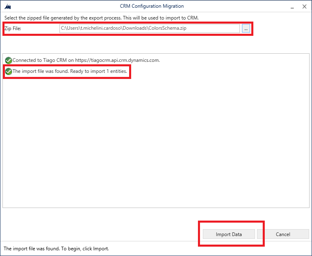Click the CRM app icon in title bar
Image resolution: width=312 pixels, height=256 pixels.
click(x=7, y=7)
